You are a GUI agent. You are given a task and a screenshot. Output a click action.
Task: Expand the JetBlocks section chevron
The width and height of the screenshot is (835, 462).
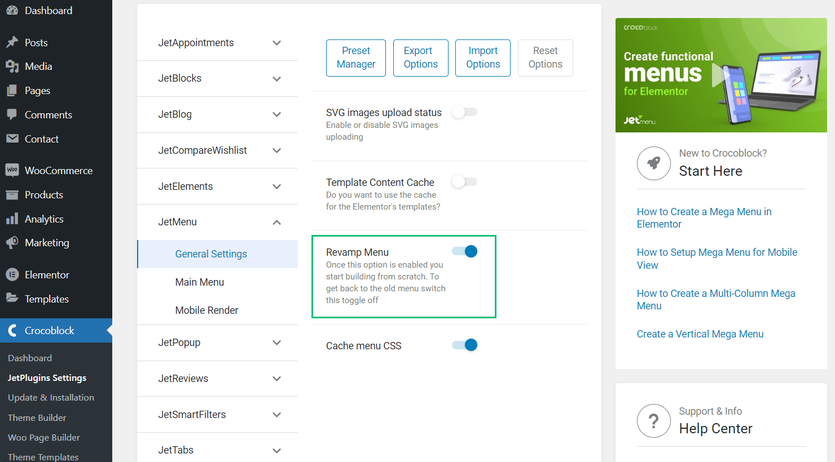click(276, 79)
